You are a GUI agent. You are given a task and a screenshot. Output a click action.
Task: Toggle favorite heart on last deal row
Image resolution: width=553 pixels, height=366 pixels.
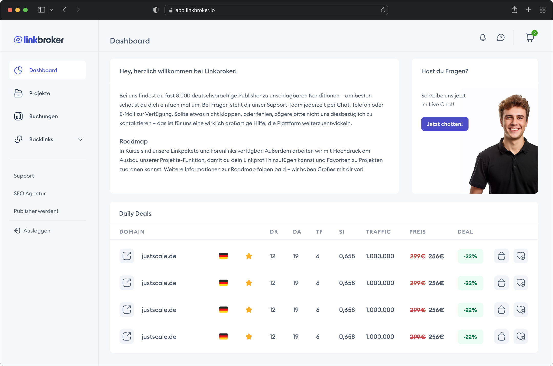click(520, 337)
